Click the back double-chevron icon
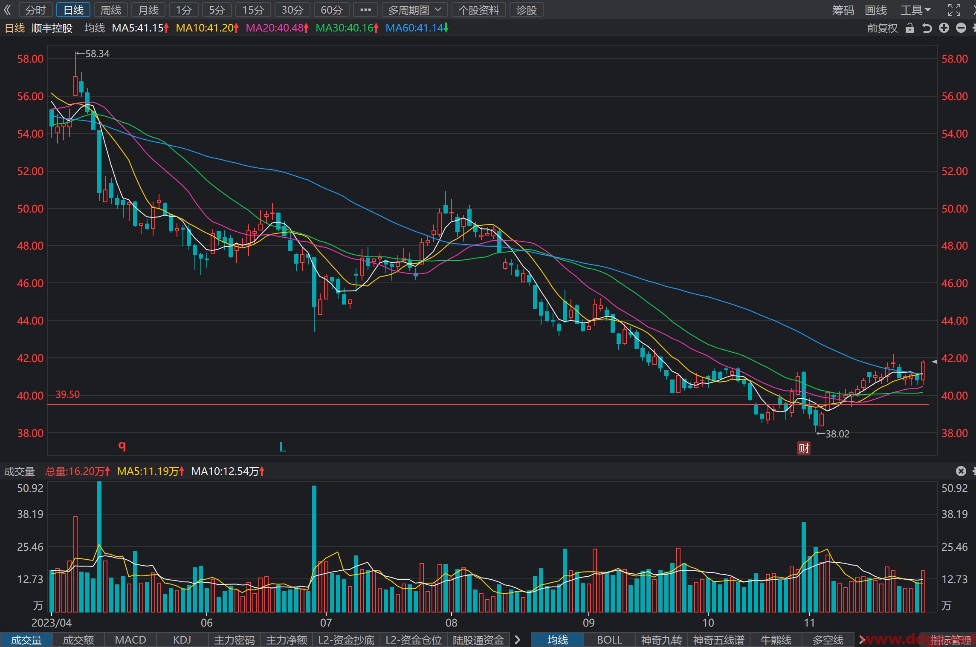976x647 pixels. [x=7, y=10]
